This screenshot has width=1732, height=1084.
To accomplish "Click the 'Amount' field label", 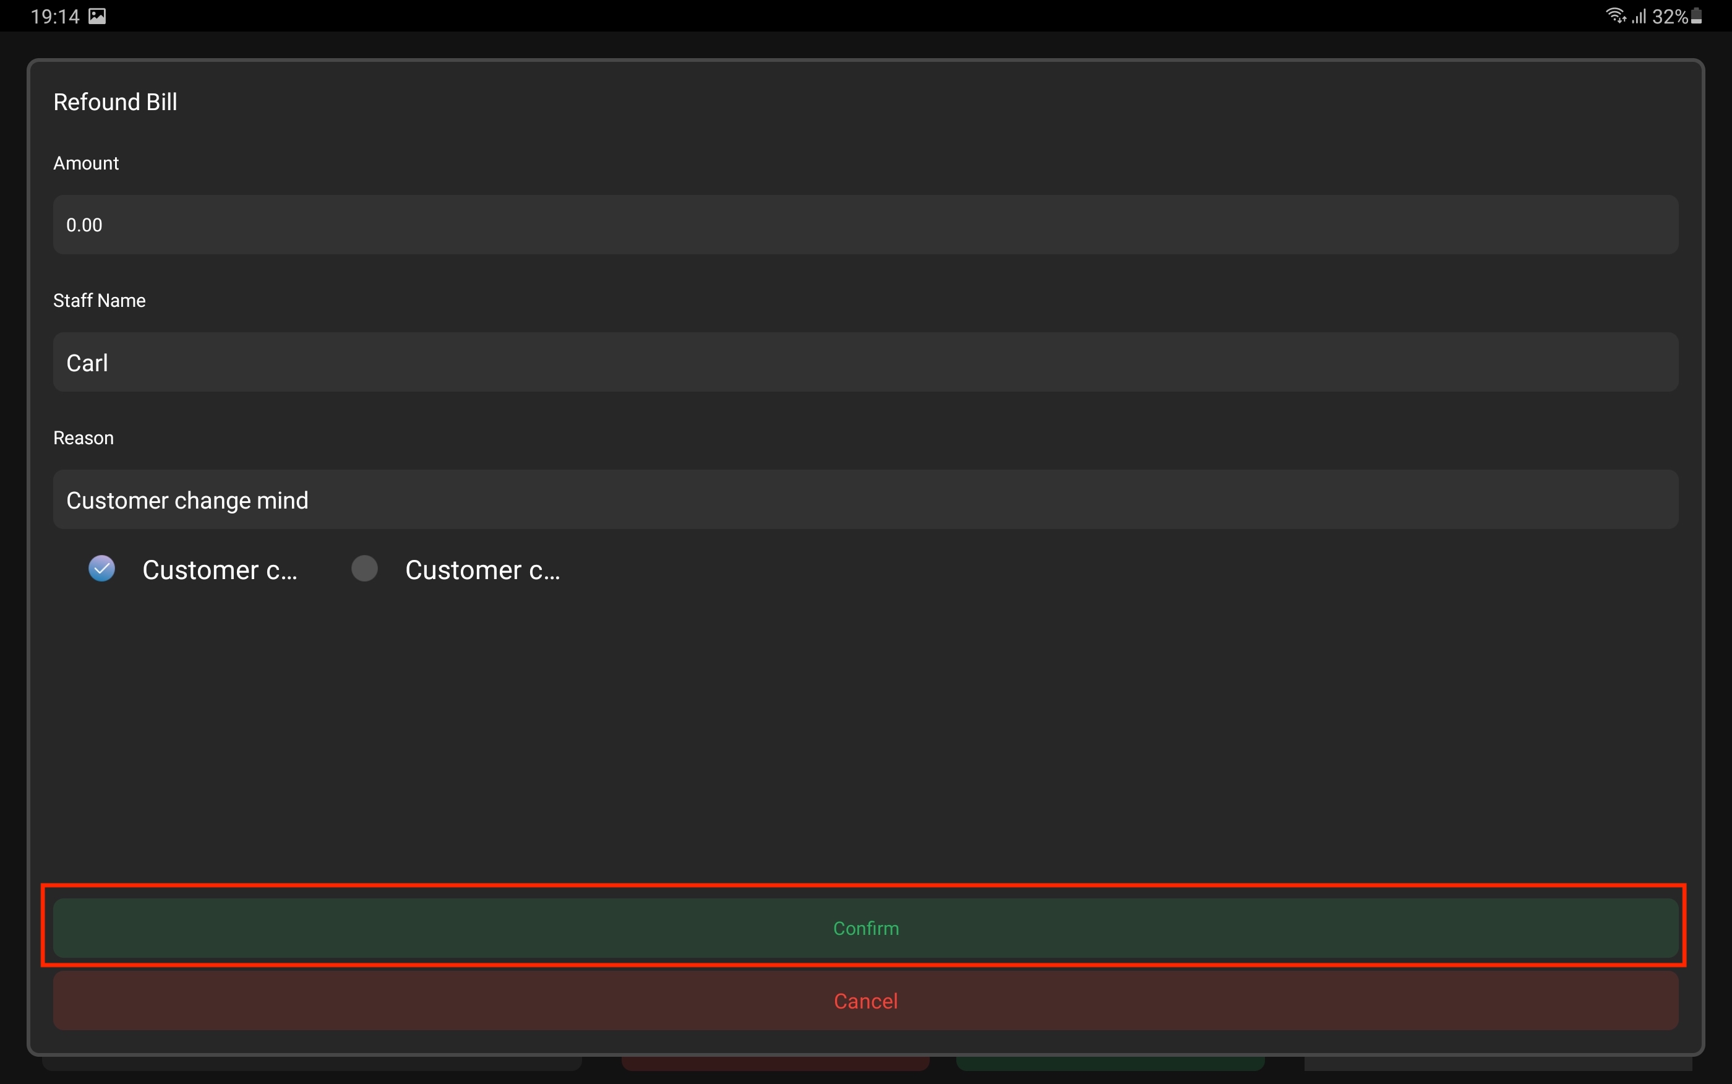I will tap(86, 163).
